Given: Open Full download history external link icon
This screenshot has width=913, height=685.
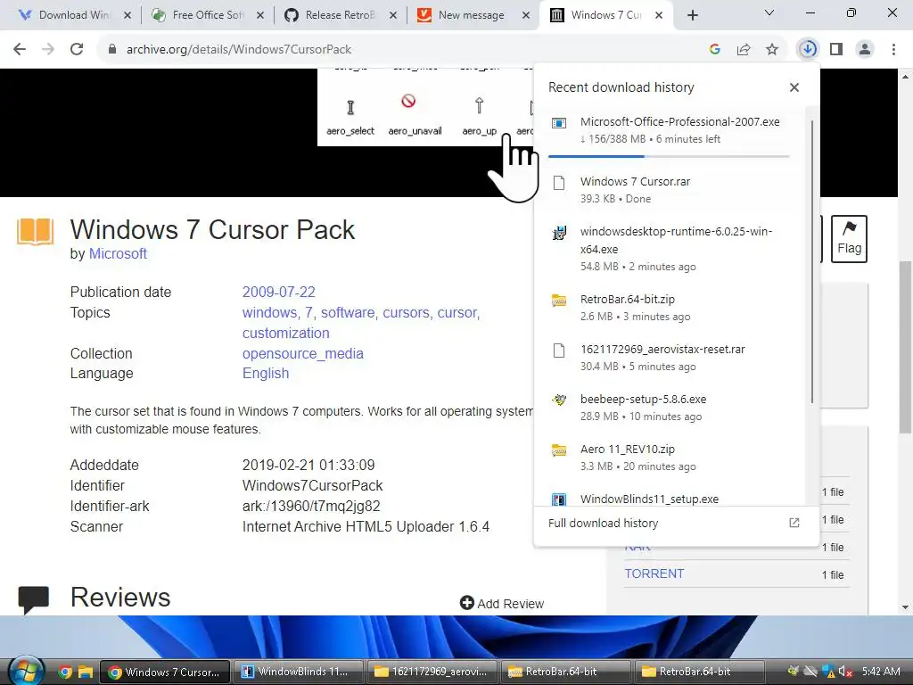Looking at the screenshot, I should tap(794, 523).
